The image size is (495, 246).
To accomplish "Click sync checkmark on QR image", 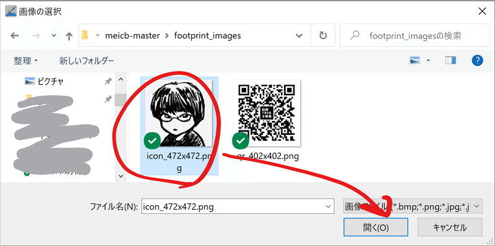I will click(x=241, y=140).
